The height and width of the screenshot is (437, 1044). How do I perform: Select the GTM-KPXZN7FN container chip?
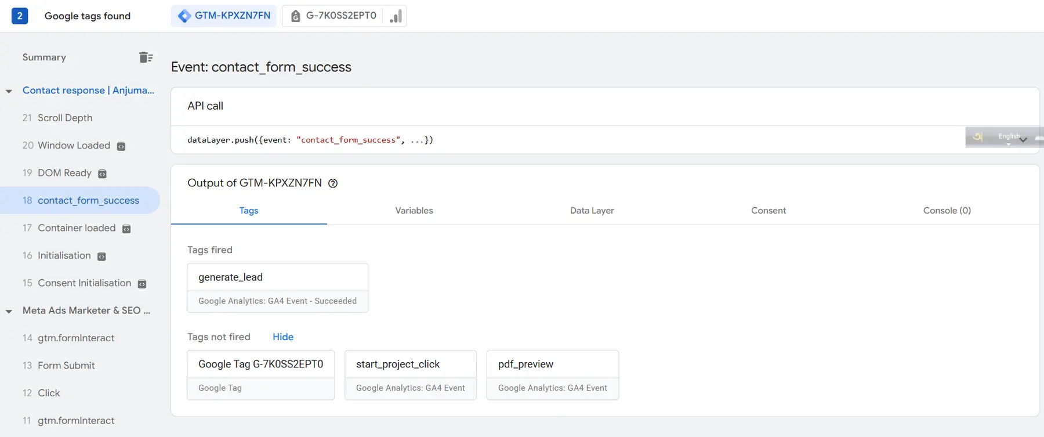[224, 16]
